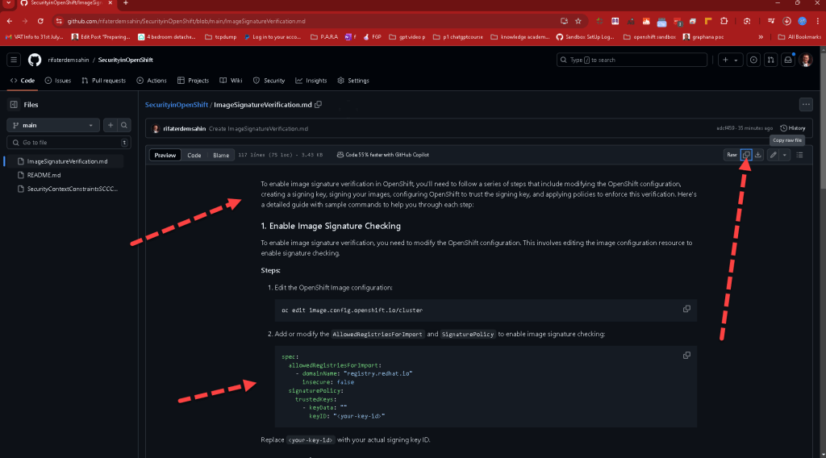This screenshot has height=458, width=826.
Task: Open the main branch selector dropdown
Action: 53,125
